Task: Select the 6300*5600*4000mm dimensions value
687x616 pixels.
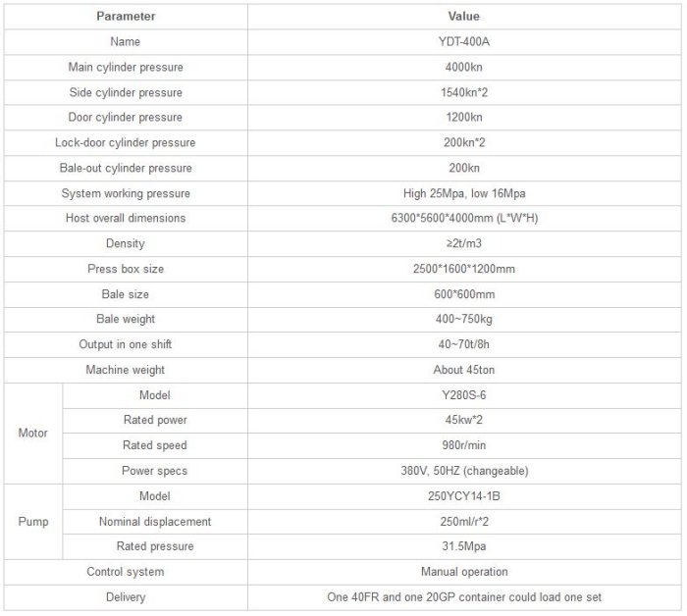Action: pyautogui.click(x=464, y=219)
